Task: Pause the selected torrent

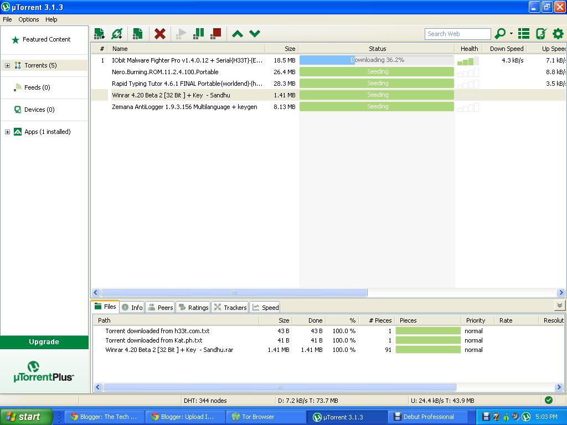Action: tap(198, 34)
